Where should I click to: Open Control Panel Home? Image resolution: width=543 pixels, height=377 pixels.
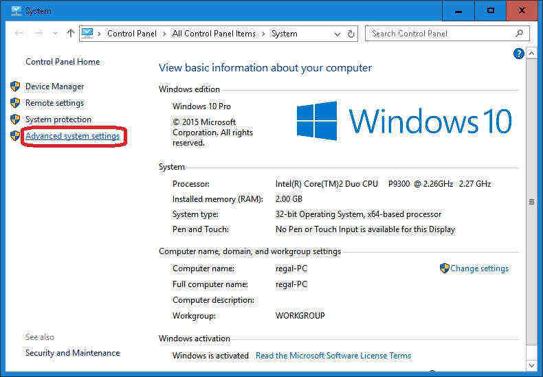tap(63, 62)
